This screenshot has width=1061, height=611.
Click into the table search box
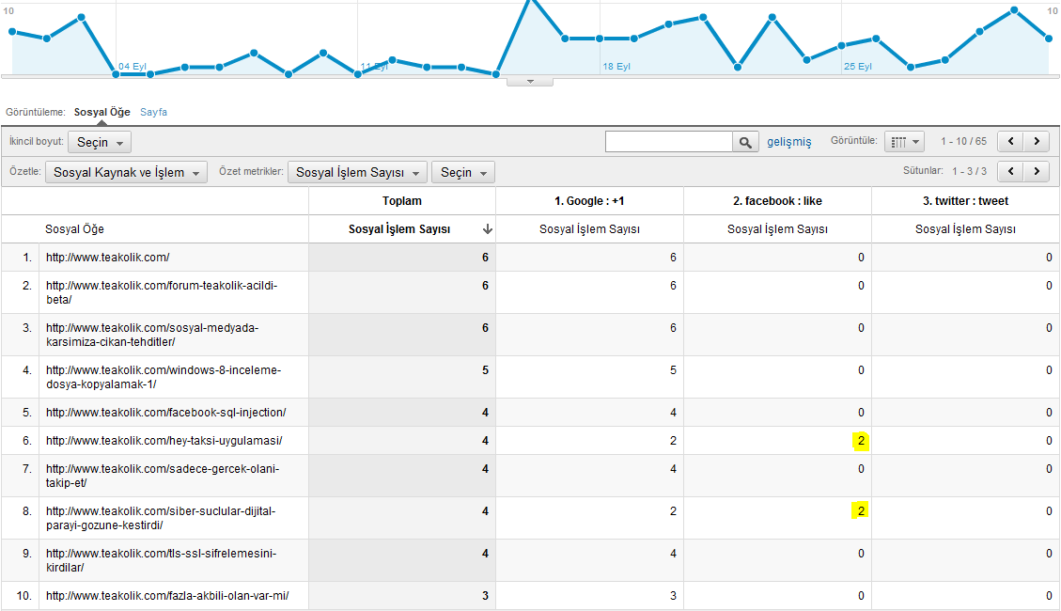tap(668, 142)
